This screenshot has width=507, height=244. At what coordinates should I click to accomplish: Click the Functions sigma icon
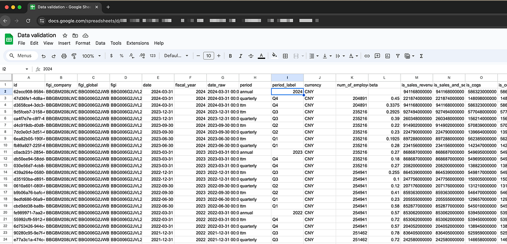[421, 56]
